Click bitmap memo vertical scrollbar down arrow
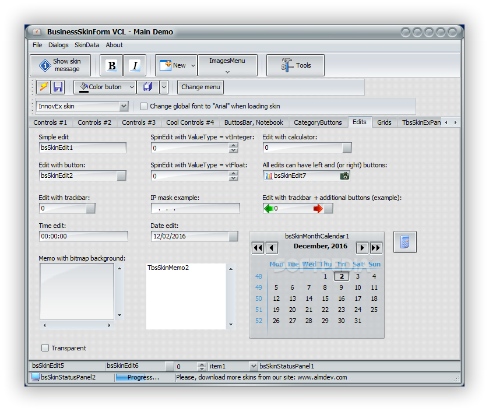Viewport: 489px width, 411px height. coord(119,315)
